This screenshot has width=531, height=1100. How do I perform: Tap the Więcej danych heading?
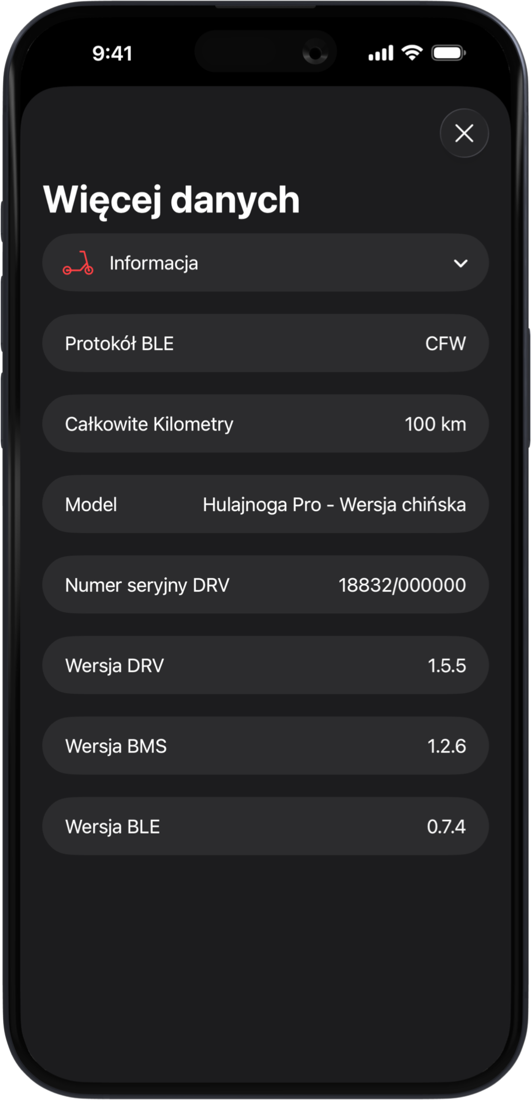coord(172,200)
